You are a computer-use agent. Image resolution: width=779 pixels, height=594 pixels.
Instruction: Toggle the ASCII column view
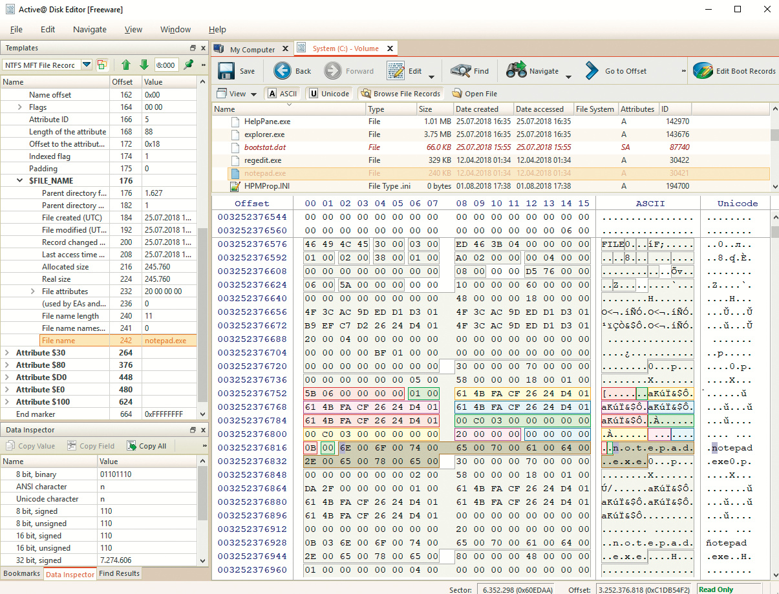pyautogui.click(x=282, y=94)
